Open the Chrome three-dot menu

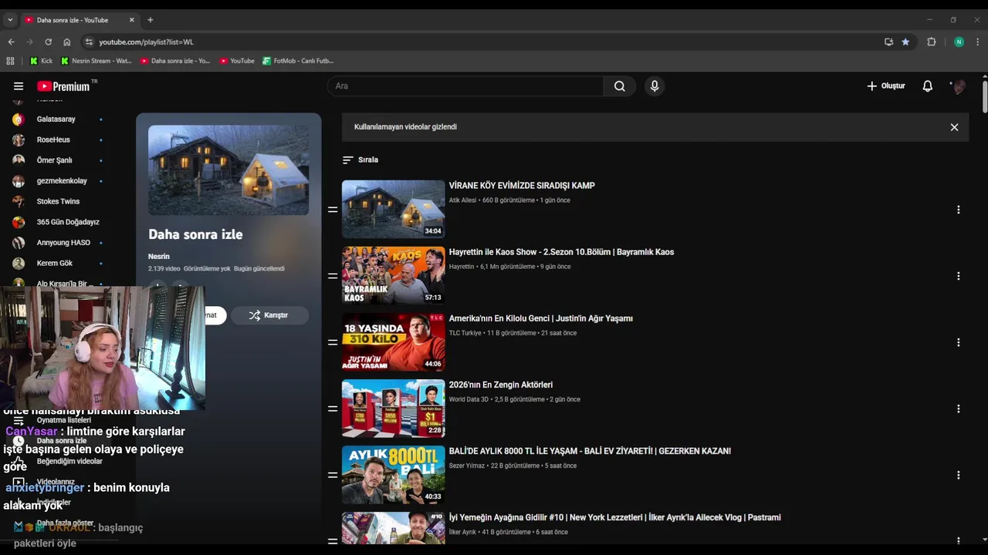978,42
